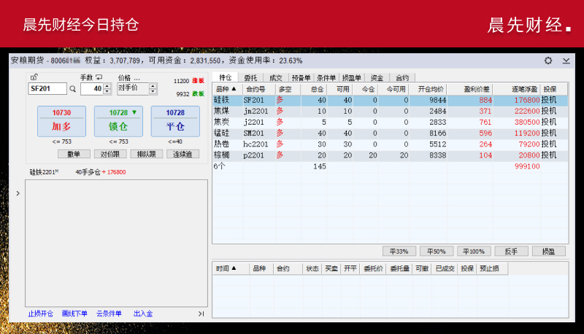Expand the left sidebar arrow
The image size is (584, 334).
tap(18, 194)
